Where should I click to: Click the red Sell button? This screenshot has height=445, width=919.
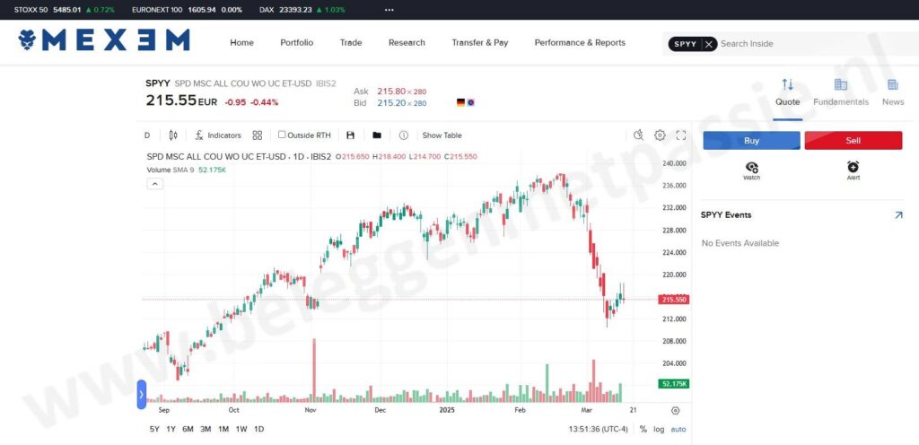pos(853,141)
